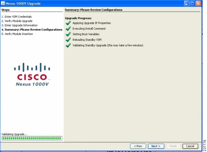Select step 1 Enter VSM Credentials

coord(17,17)
